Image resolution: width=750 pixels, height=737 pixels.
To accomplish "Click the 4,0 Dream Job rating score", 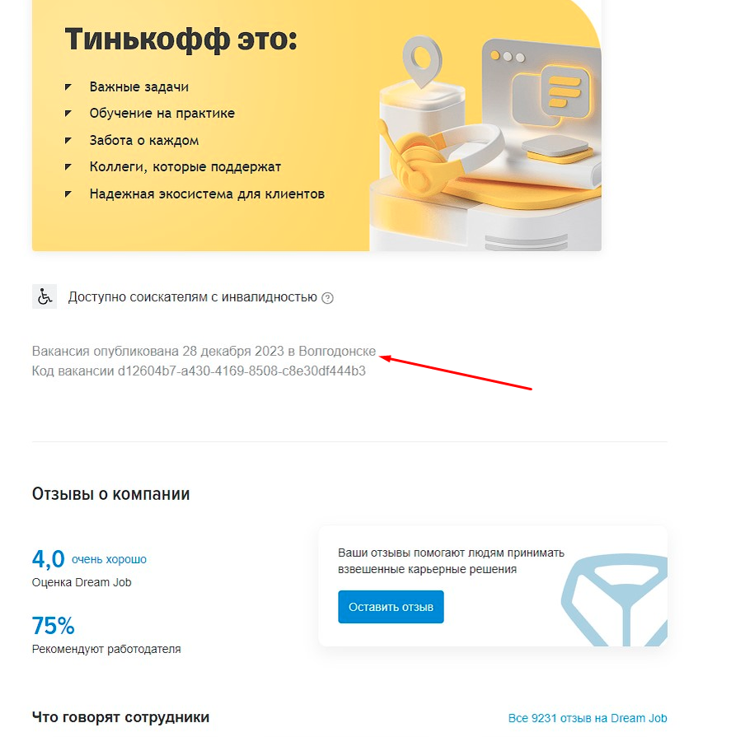I will coord(49,559).
